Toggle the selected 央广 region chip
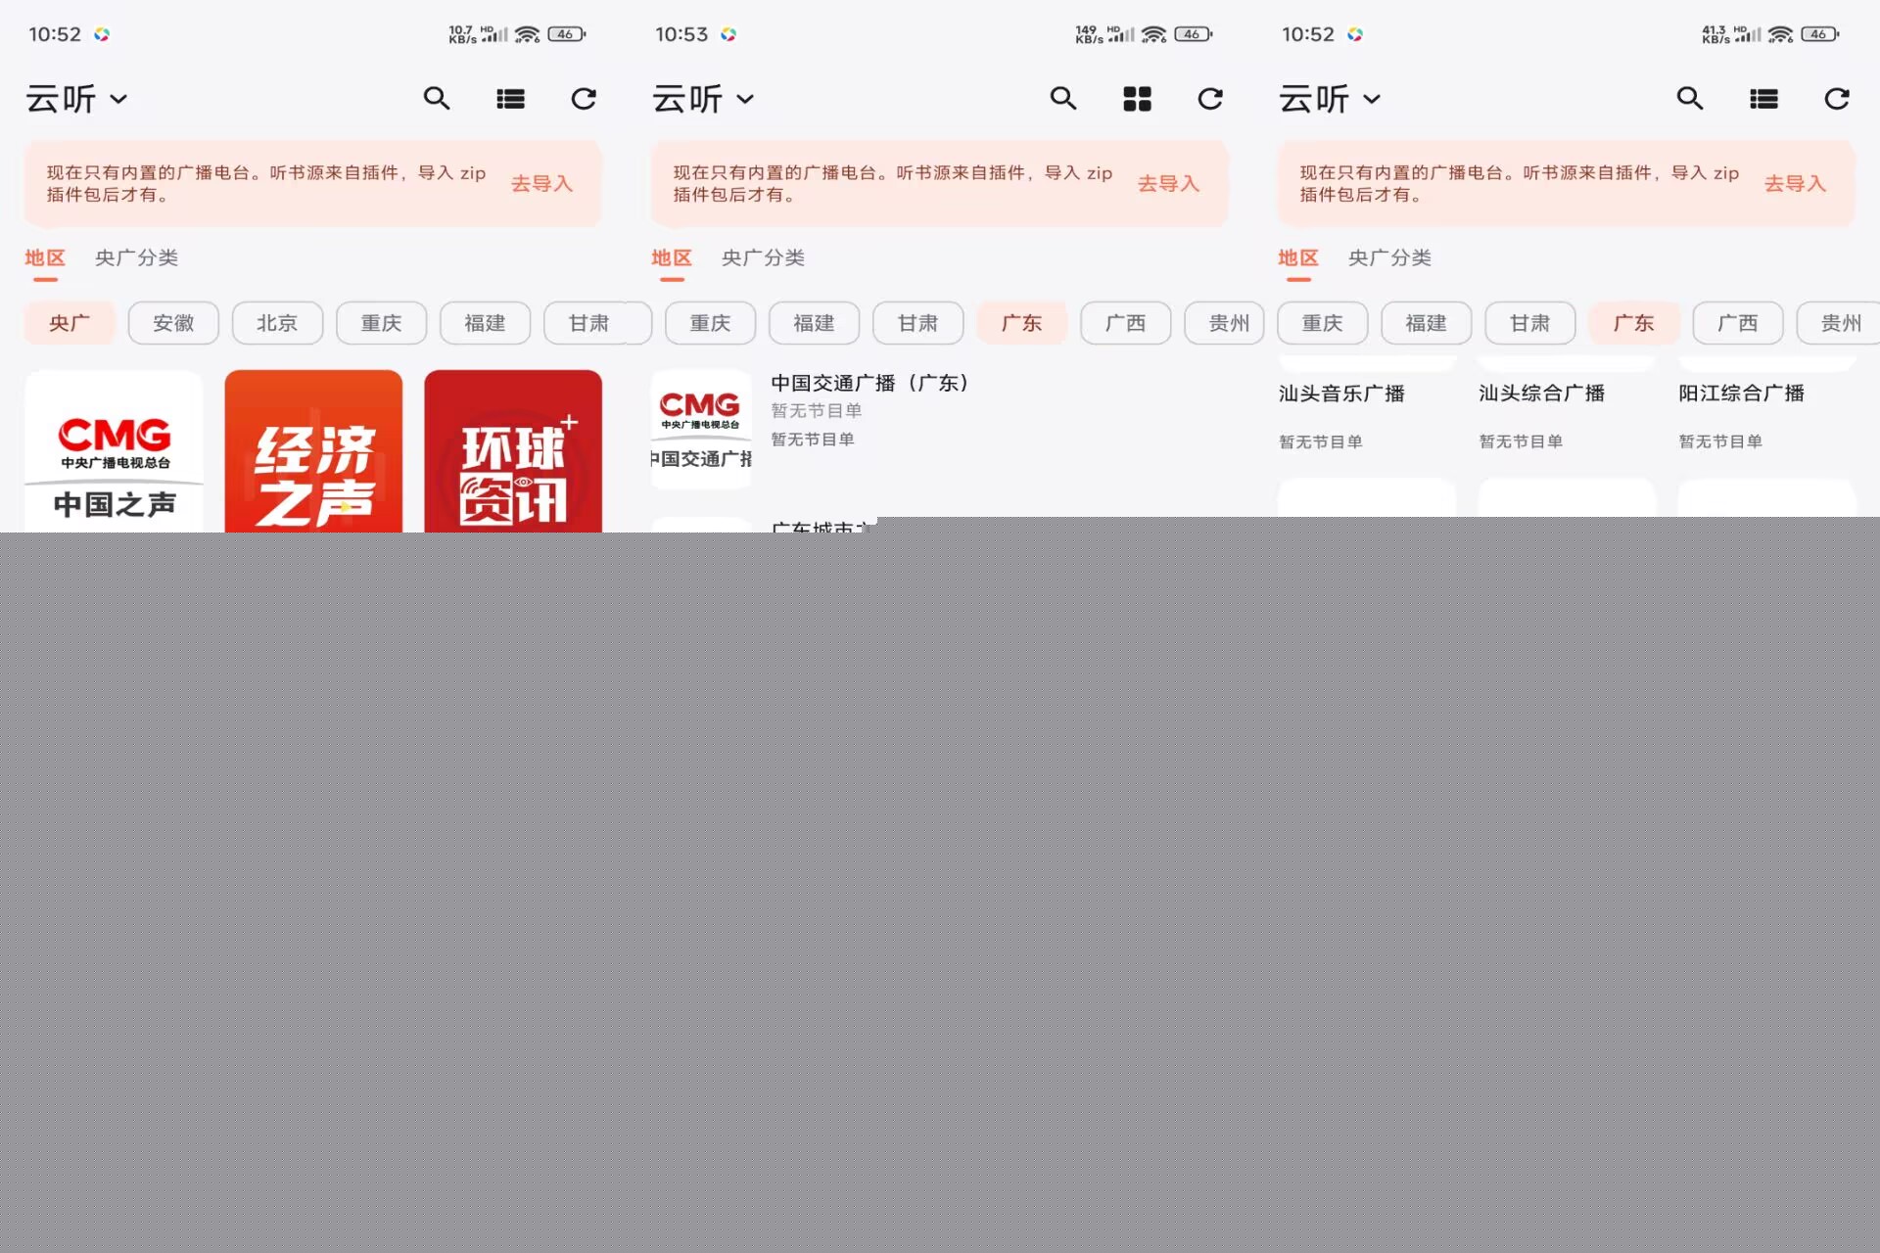 [x=70, y=323]
